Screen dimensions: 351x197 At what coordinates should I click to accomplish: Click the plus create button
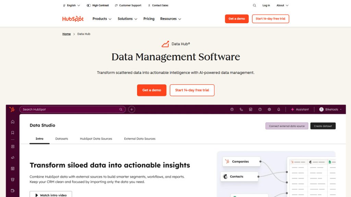click(132, 109)
